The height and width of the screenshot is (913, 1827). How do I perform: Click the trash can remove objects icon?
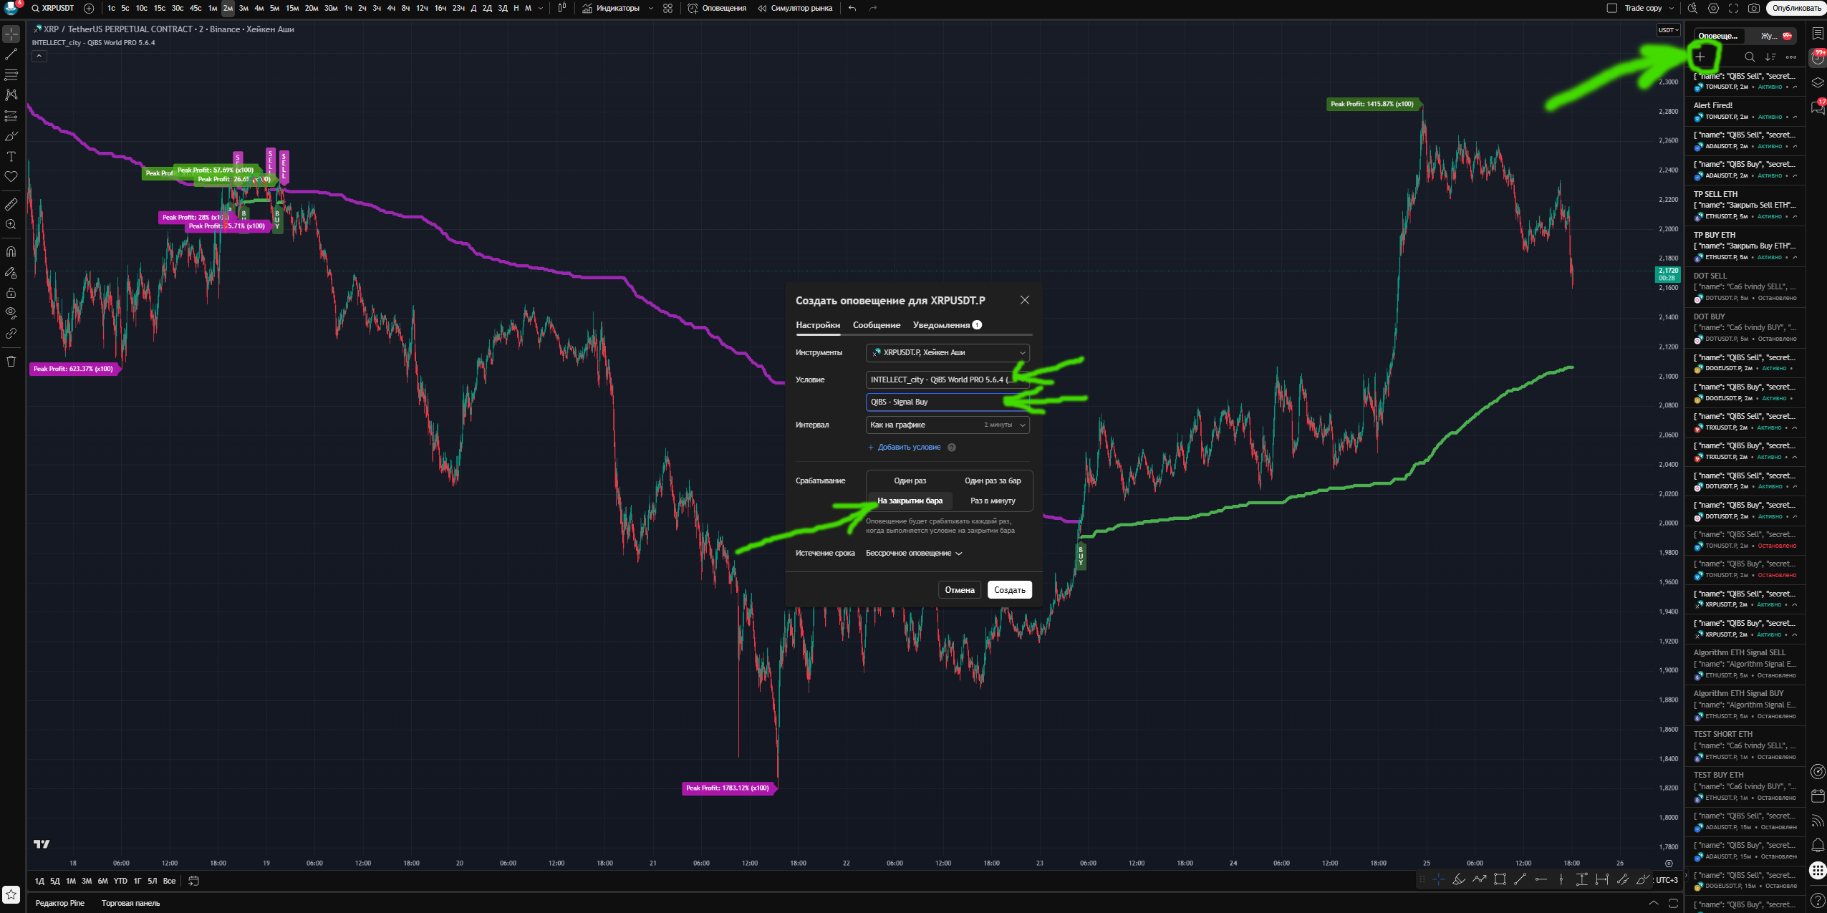11,361
